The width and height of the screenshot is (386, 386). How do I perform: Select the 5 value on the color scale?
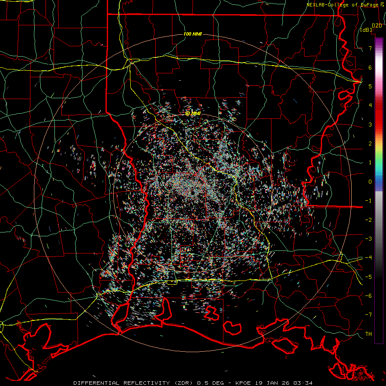pos(370,86)
